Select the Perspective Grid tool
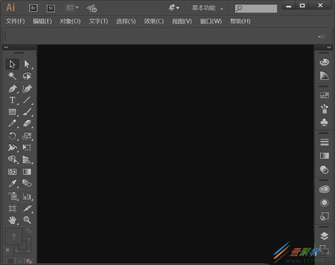The image size is (335, 265). pyautogui.click(x=27, y=159)
